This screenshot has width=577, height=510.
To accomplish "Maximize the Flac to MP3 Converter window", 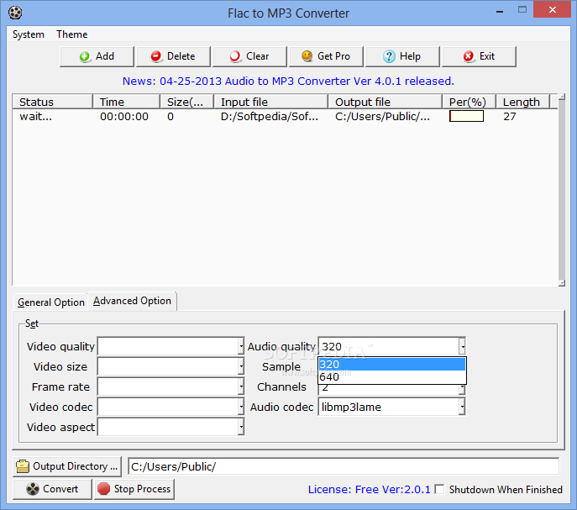I will point(522,9).
